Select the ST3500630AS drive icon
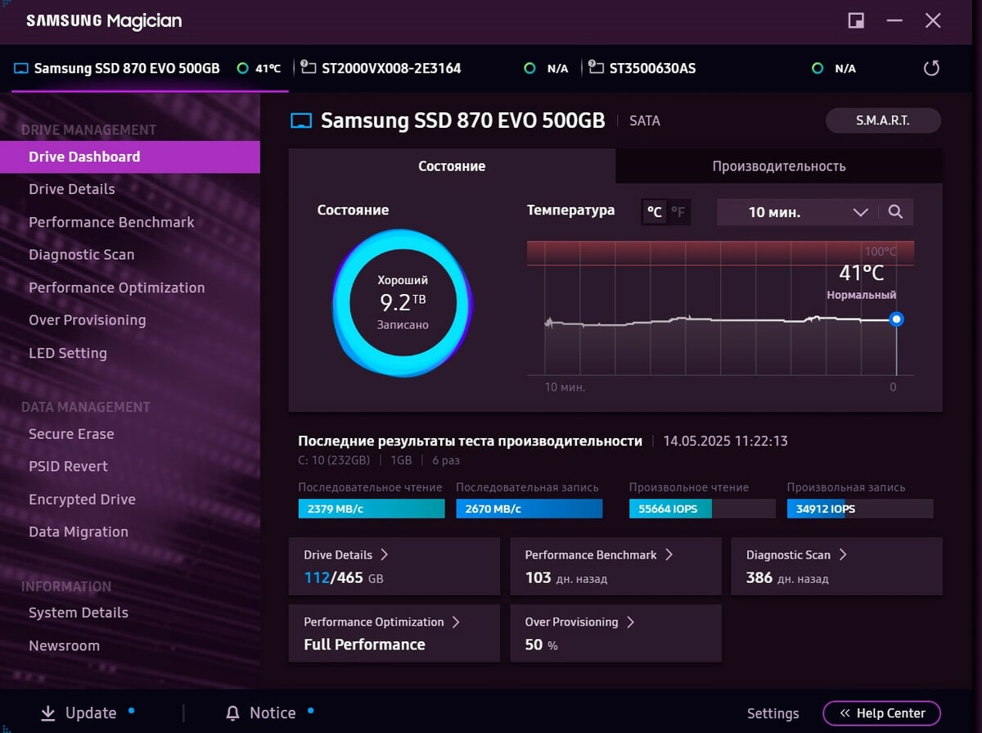This screenshot has width=982, height=733. tap(596, 67)
